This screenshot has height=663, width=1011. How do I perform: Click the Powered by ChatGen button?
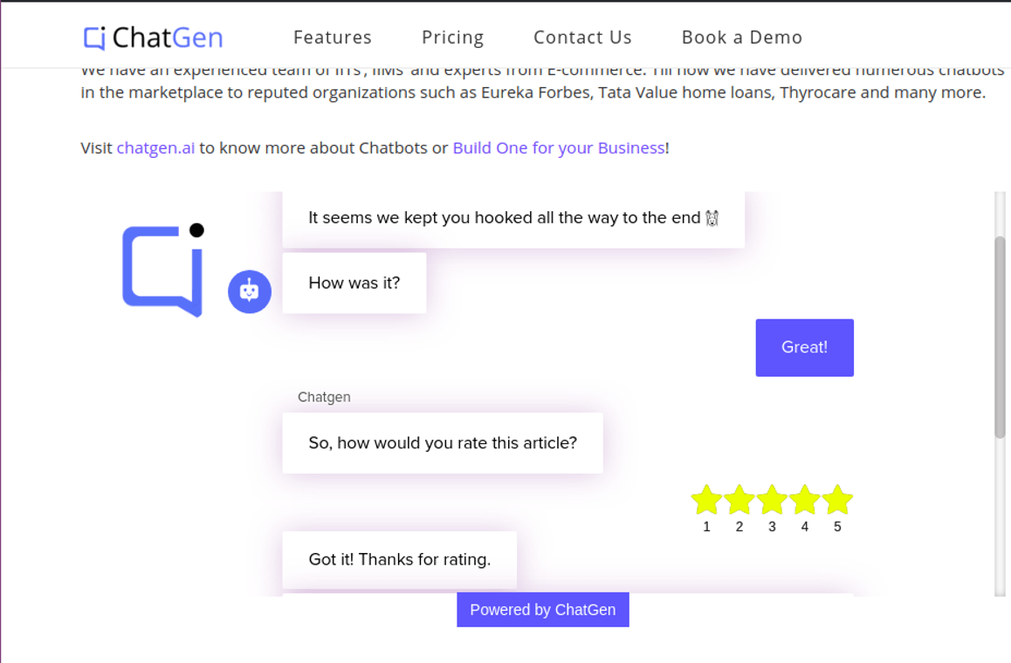[x=543, y=610]
